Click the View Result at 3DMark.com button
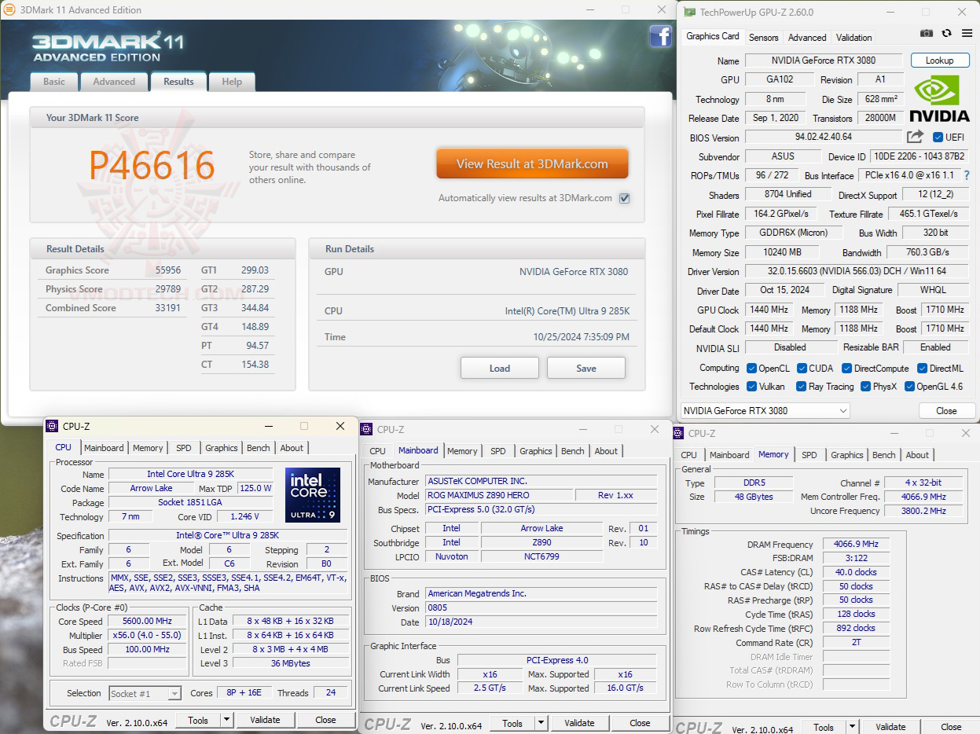The width and height of the screenshot is (980, 734). (x=532, y=163)
